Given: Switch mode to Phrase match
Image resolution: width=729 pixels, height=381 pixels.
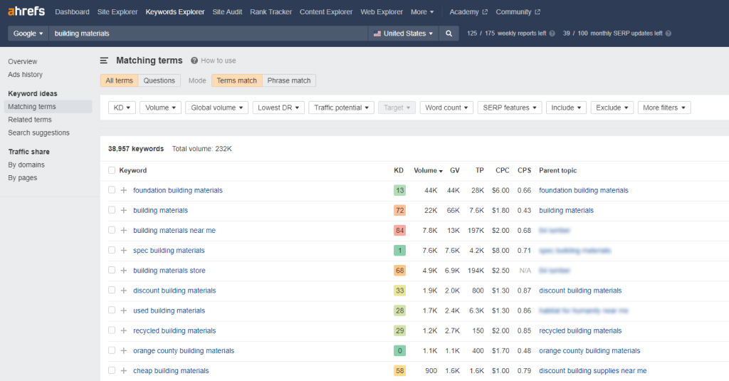Looking at the screenshot, I should coord(289,80).
